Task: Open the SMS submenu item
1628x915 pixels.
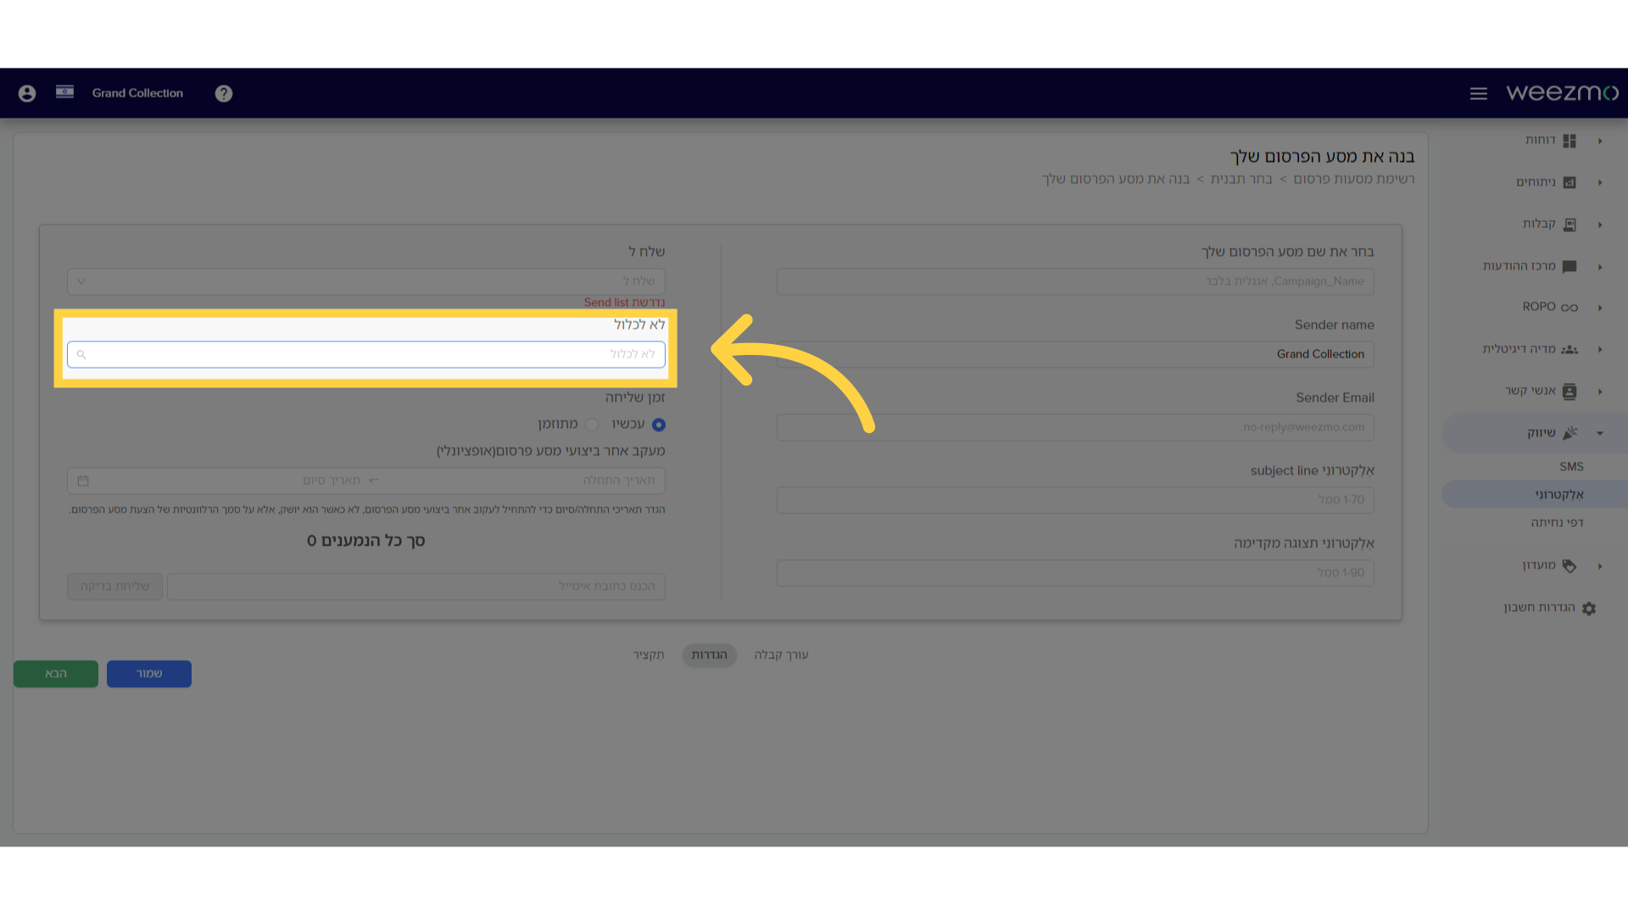Action: pyautogui.click(x=1571, y=467)
